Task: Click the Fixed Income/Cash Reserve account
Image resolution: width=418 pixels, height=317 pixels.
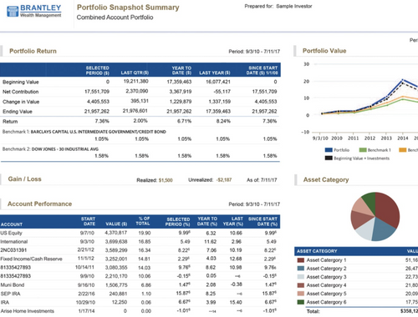Action: click(140, 259)
